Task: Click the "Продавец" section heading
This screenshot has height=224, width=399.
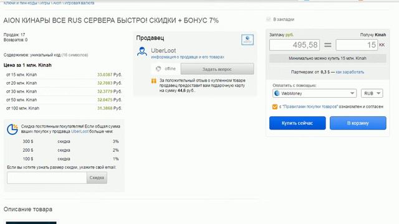Action: pos(150,38)
